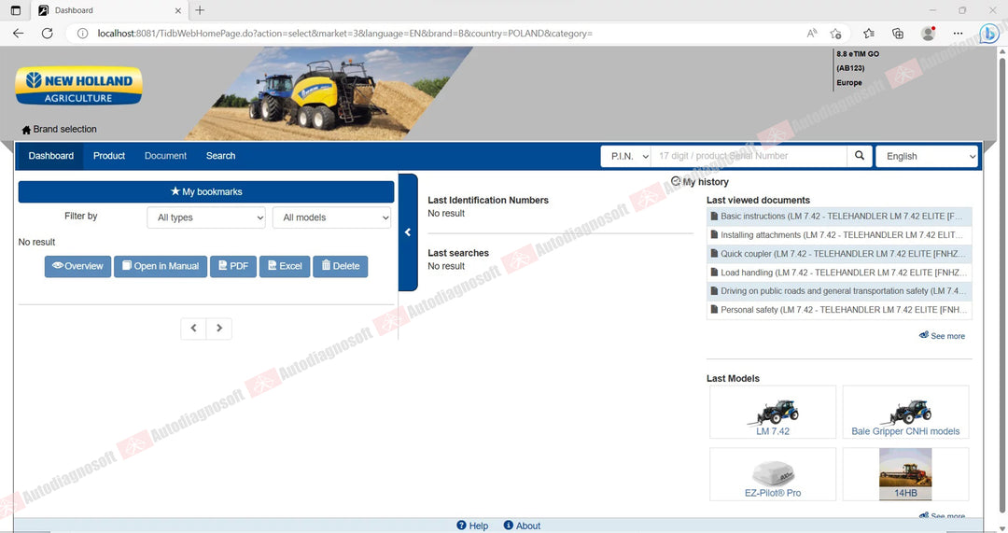Select Bale Gripper CNHi models thumbnail

tap(905, 413)
